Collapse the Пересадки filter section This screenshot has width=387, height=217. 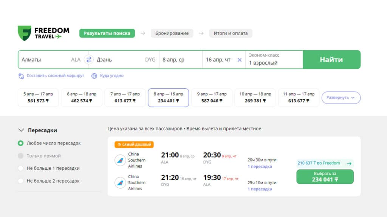[21, 130]
